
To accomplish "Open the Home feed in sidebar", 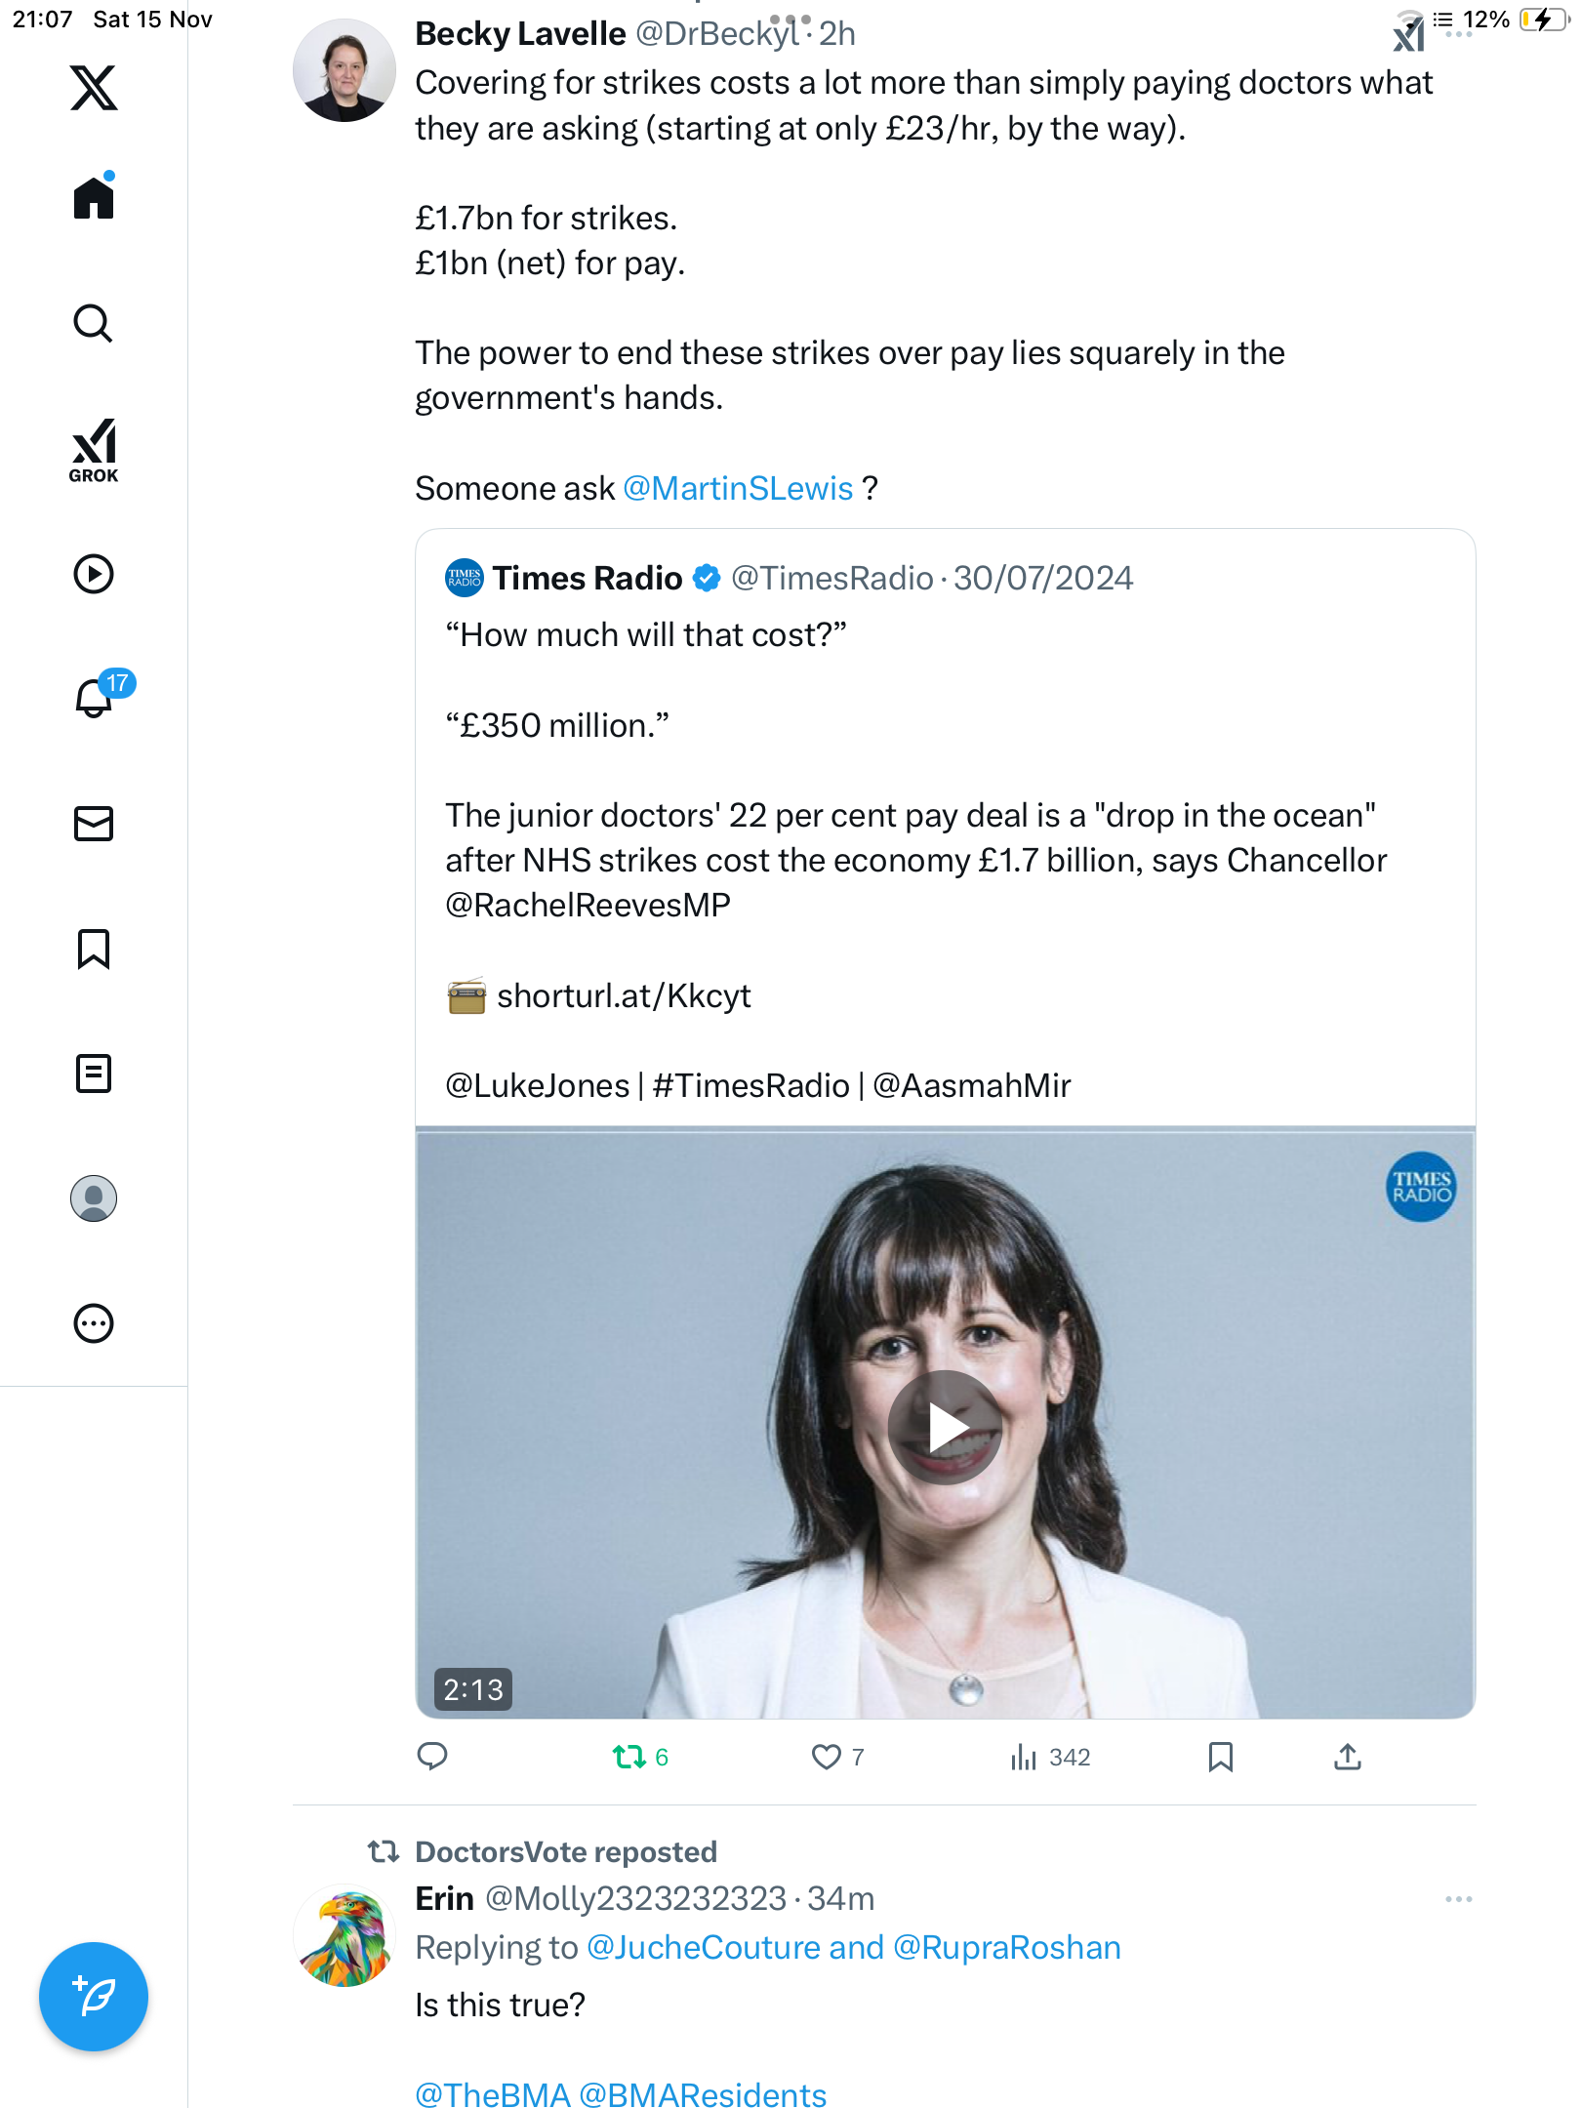I will (x=94, y=198).
